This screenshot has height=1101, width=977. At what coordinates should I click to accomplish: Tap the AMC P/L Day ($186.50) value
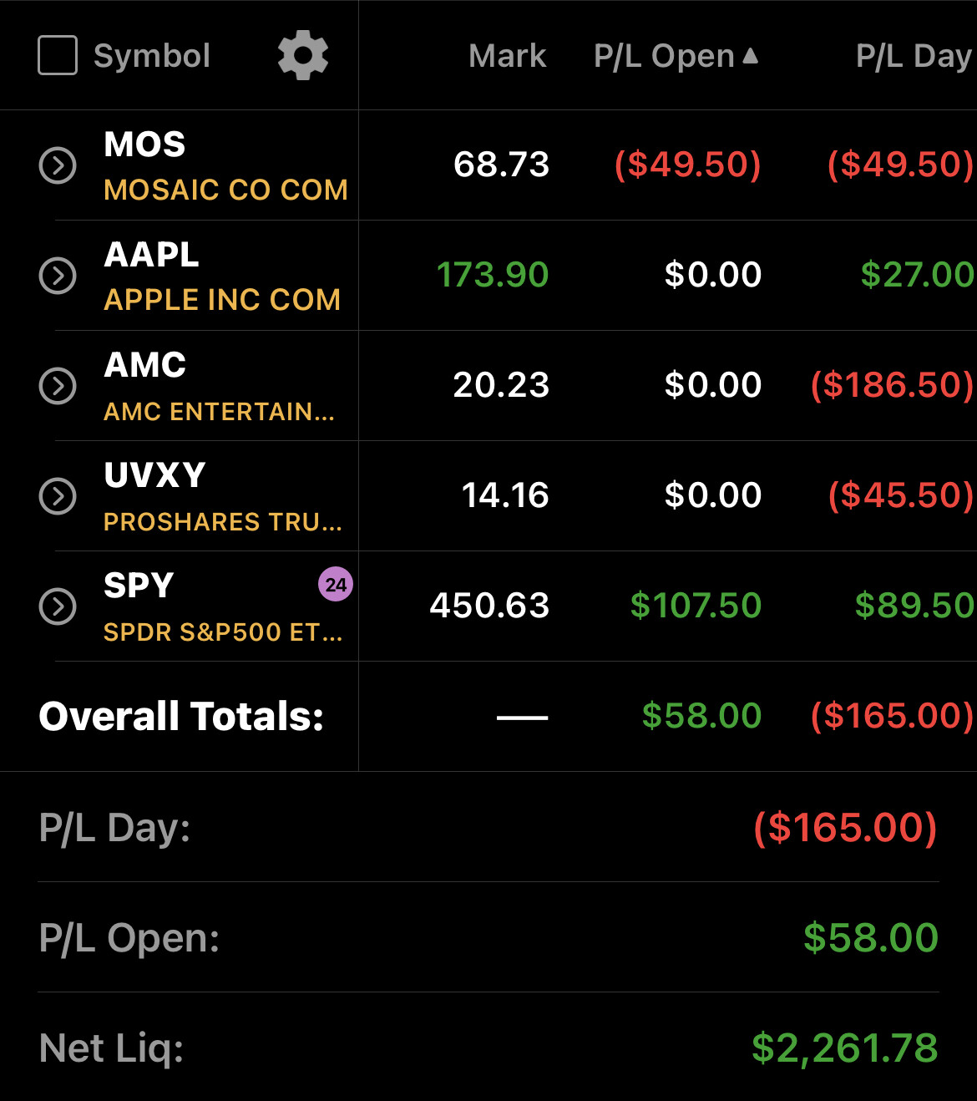tap(892, 385)
